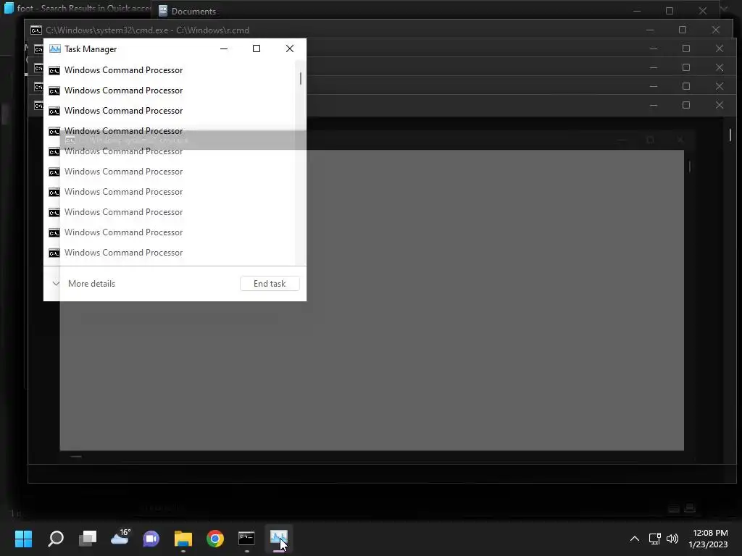Viewport: 742px width, 556px height.
Task: Launch Chat from the taskbar
Action: click(x=151, y=538)
